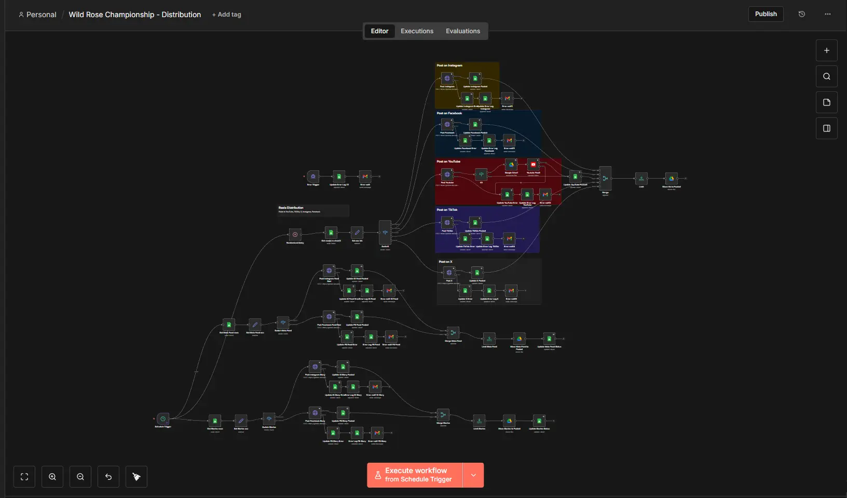This screenshot has height=498, width=847.
Task: Click Execute workflow from Schedule Trigger
Action: [x=415, y=475]
